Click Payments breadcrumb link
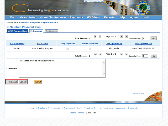This screenshot has height=126, width=168. pyautogui.click(x=24, y=23)
